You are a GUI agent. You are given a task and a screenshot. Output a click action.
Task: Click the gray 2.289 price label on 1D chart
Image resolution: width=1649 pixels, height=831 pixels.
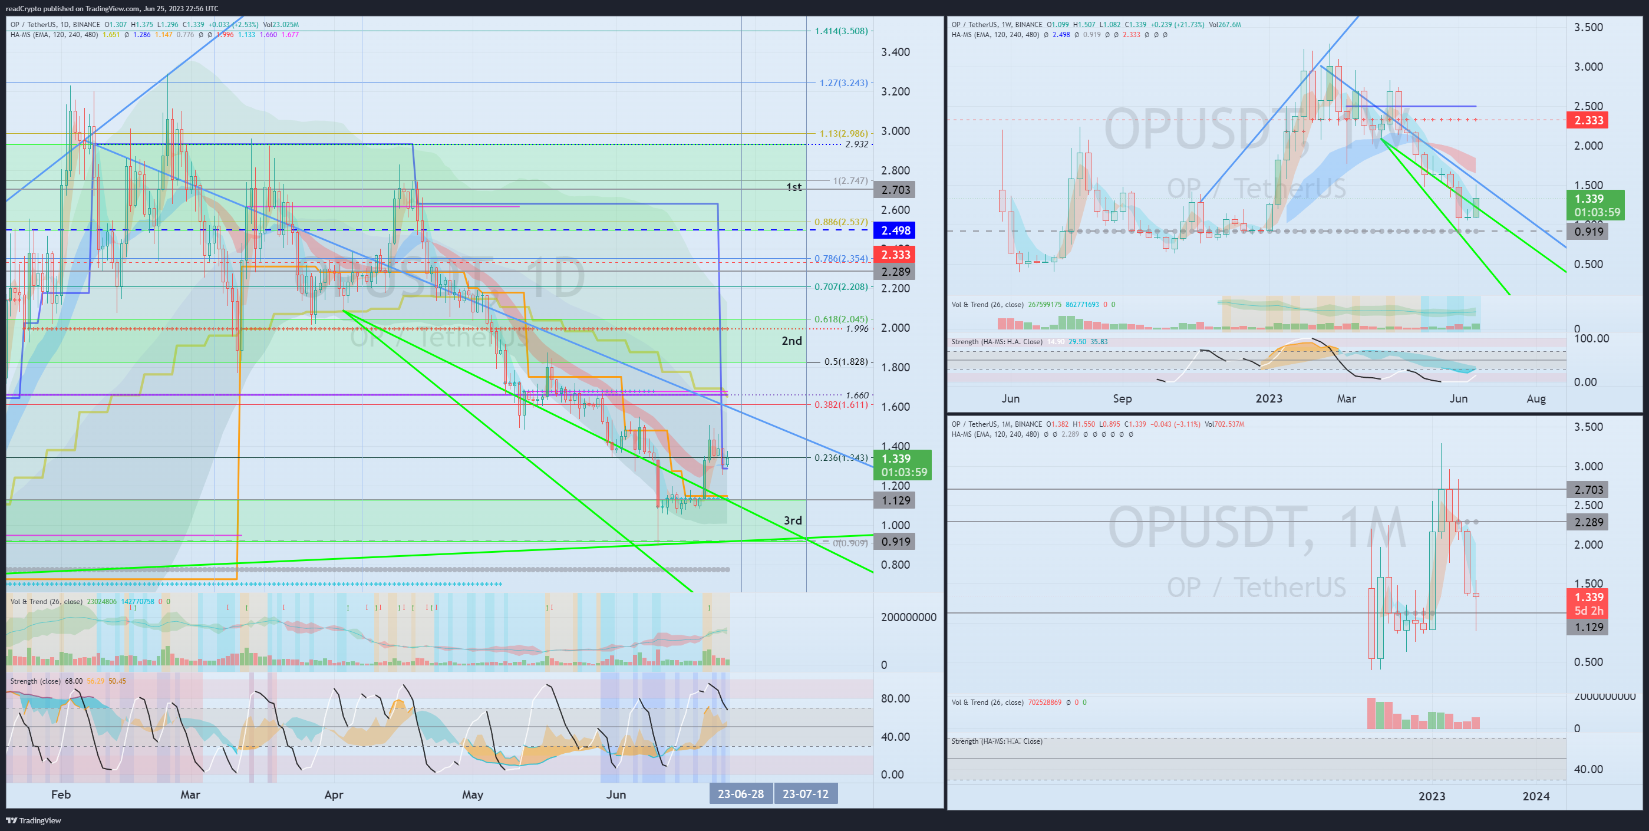pyautogui.click(x=895, y=272)
